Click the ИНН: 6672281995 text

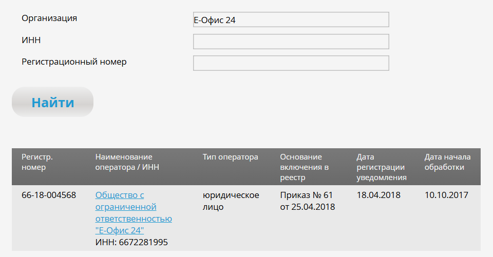131,242
